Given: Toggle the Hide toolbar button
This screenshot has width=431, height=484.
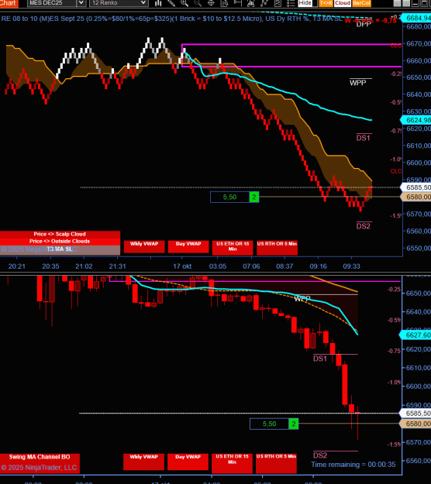Looking at the screenshot, I should tap(305, 3).
